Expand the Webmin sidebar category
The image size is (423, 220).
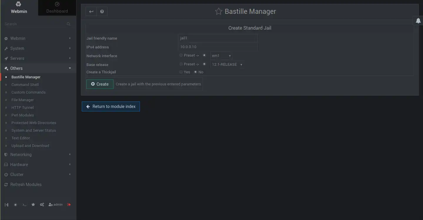tap(38, 38)
